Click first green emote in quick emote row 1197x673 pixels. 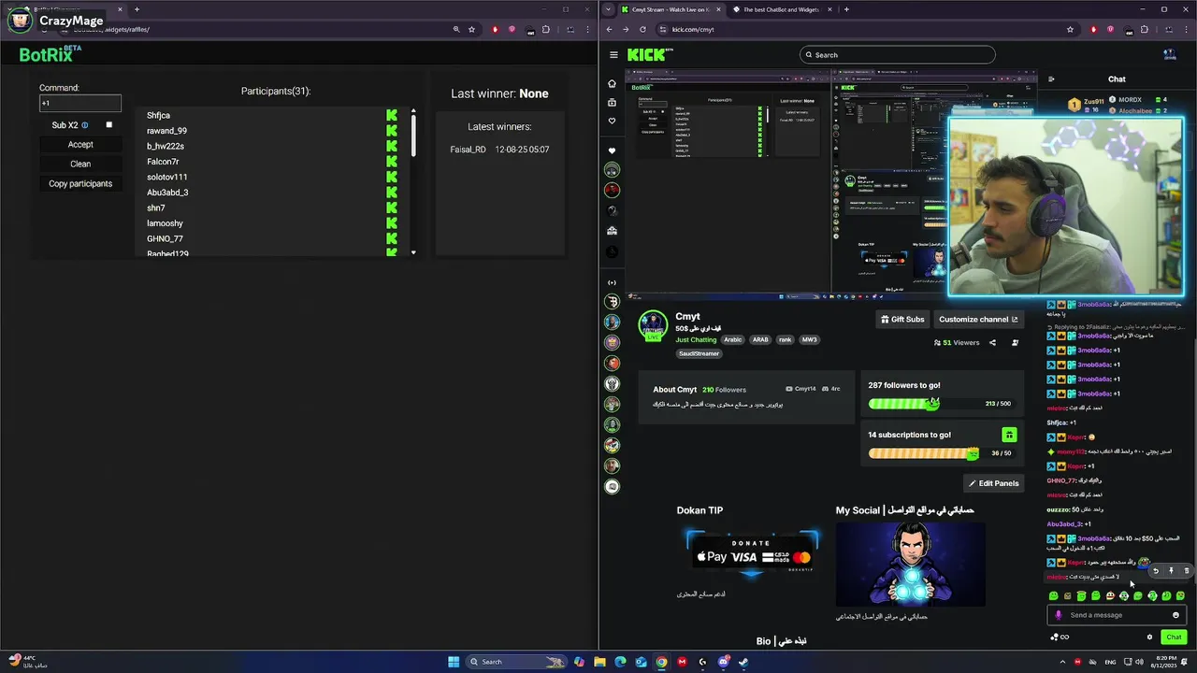coord(1054,595)
